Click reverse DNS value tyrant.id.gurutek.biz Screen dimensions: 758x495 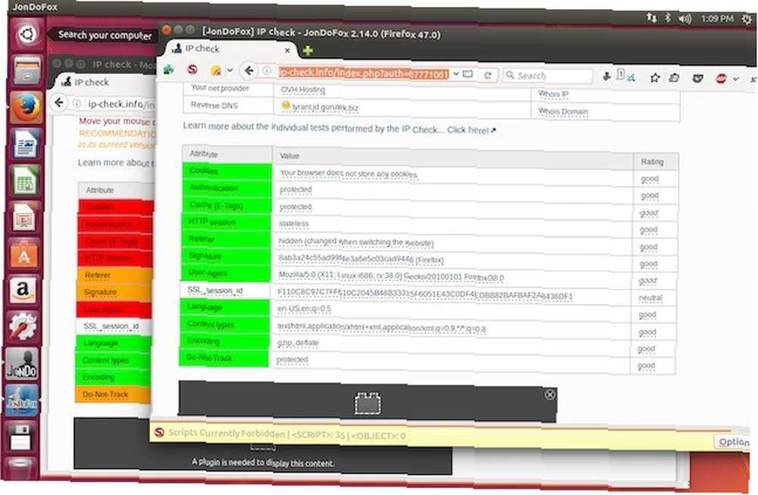click(325, 108)
